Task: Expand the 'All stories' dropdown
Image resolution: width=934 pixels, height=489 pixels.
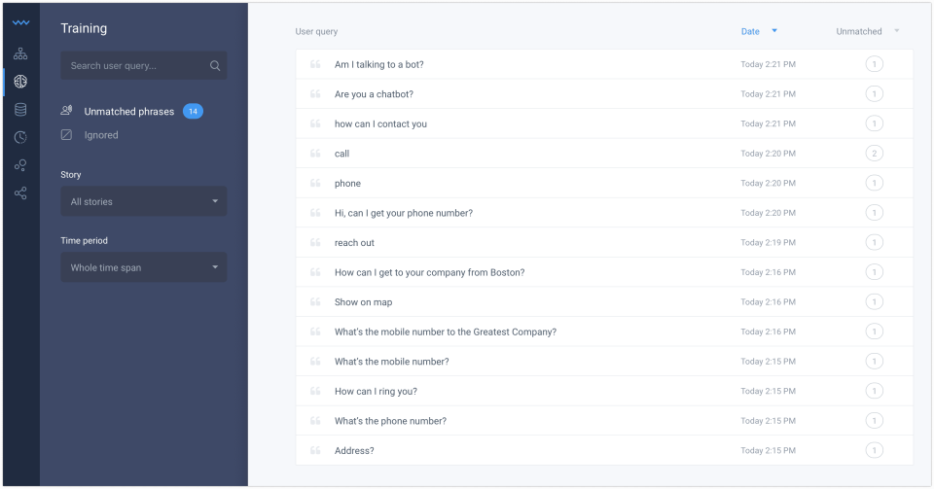Action: [x=144, y=201]
